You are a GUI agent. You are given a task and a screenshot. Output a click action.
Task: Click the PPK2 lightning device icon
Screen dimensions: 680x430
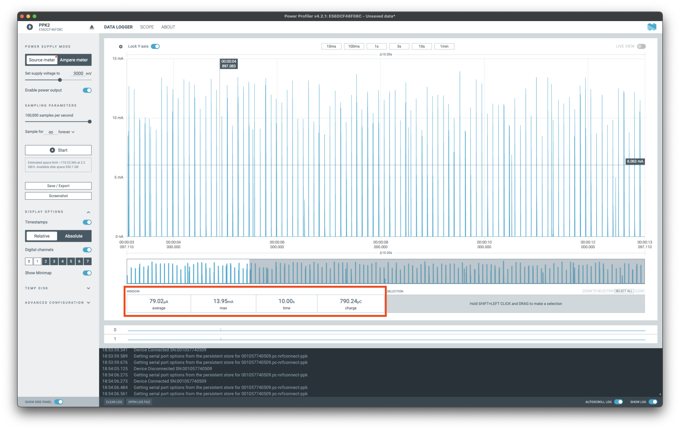click(30, 27)
